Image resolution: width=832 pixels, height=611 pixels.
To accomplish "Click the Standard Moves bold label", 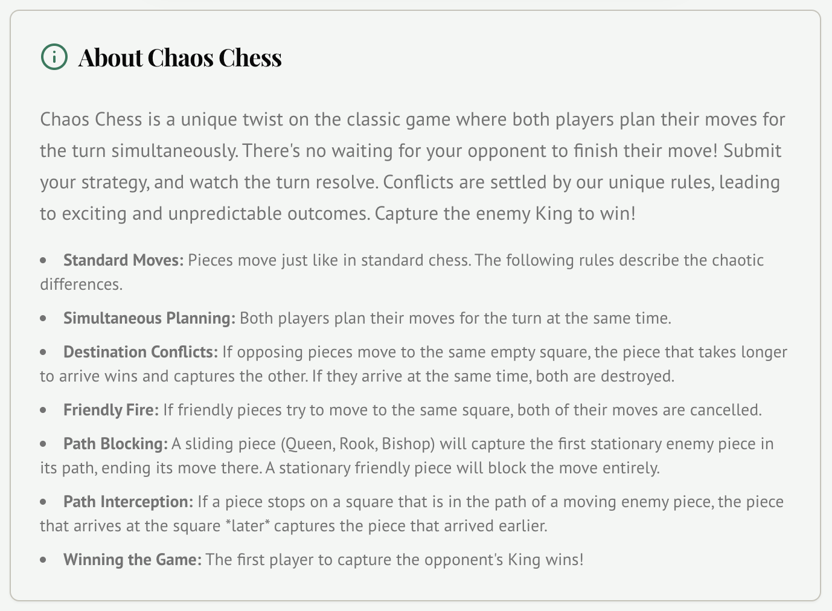I will click(x=123, y=260).
